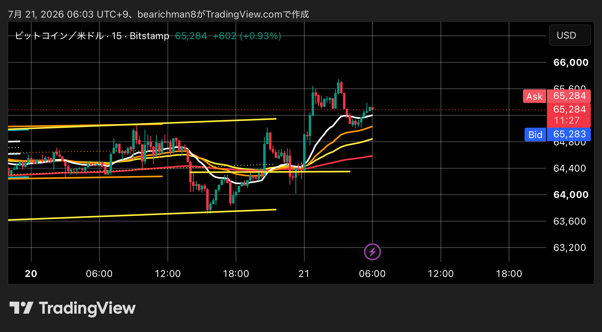
Task: Select the current price countdown label 11:27
Action: (x=567, y=121)
